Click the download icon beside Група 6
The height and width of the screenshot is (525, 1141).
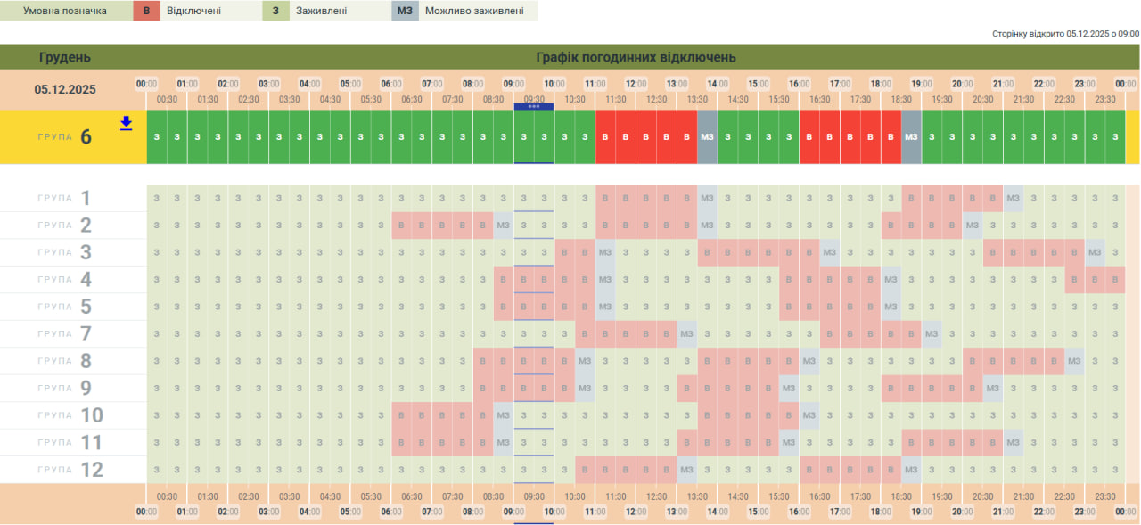(126, 124)
